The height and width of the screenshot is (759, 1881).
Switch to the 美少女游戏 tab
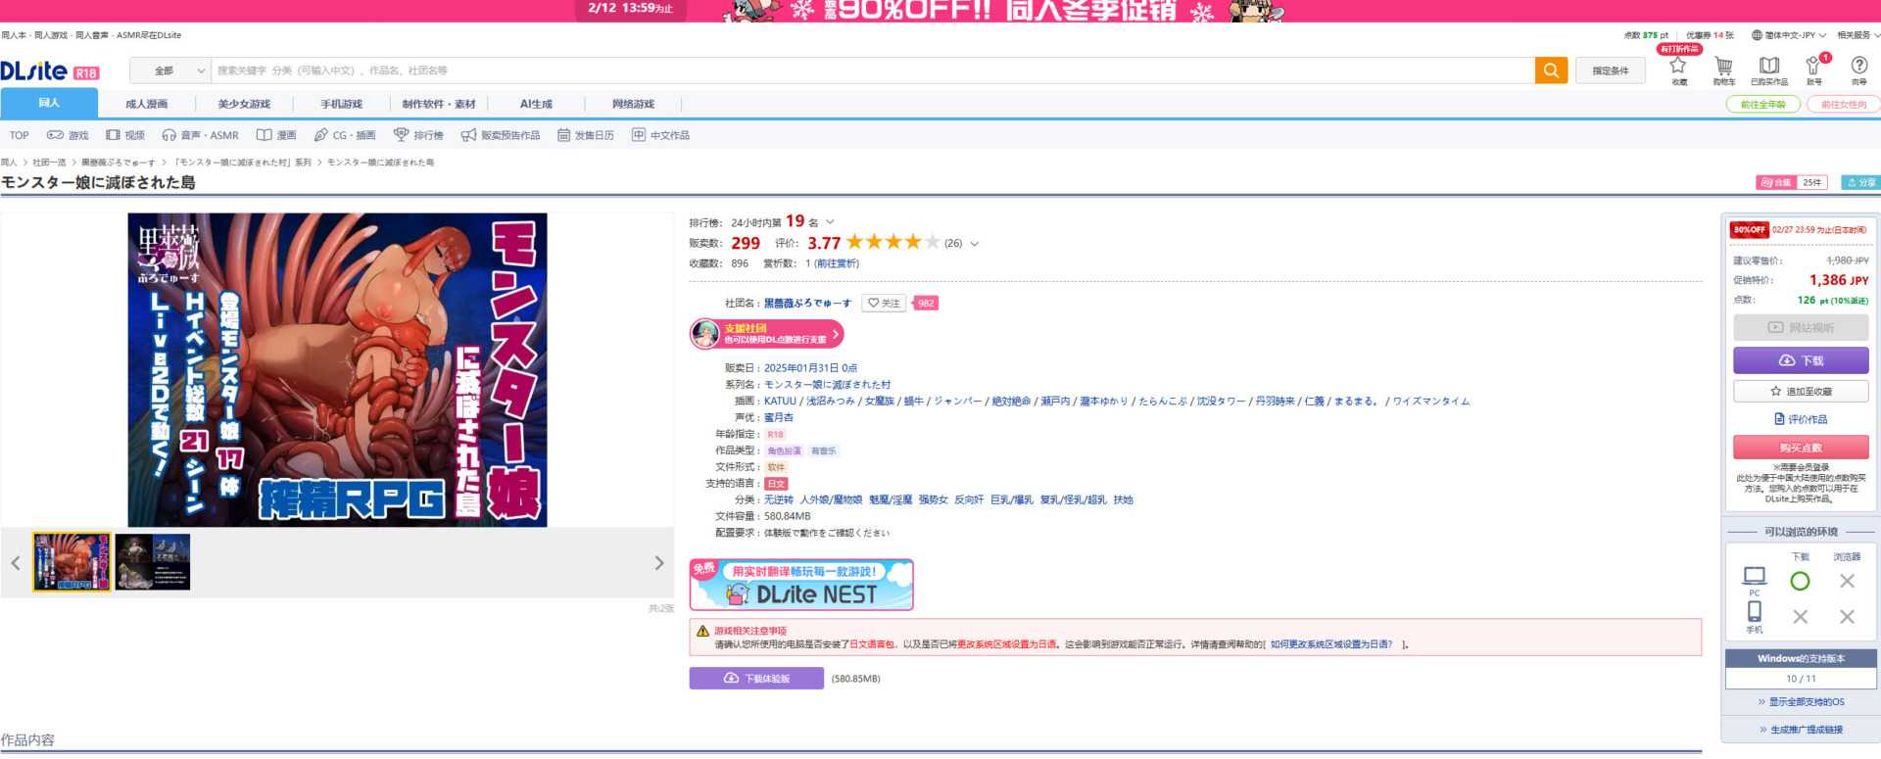pos(244,104)
